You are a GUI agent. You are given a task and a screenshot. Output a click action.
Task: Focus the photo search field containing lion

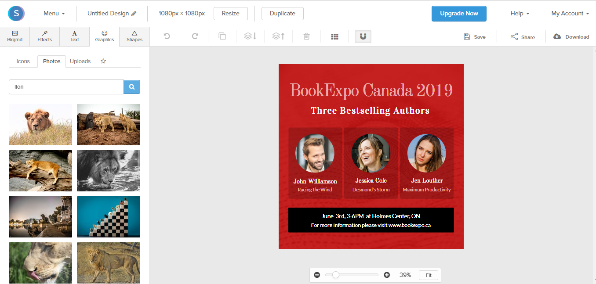66,87
